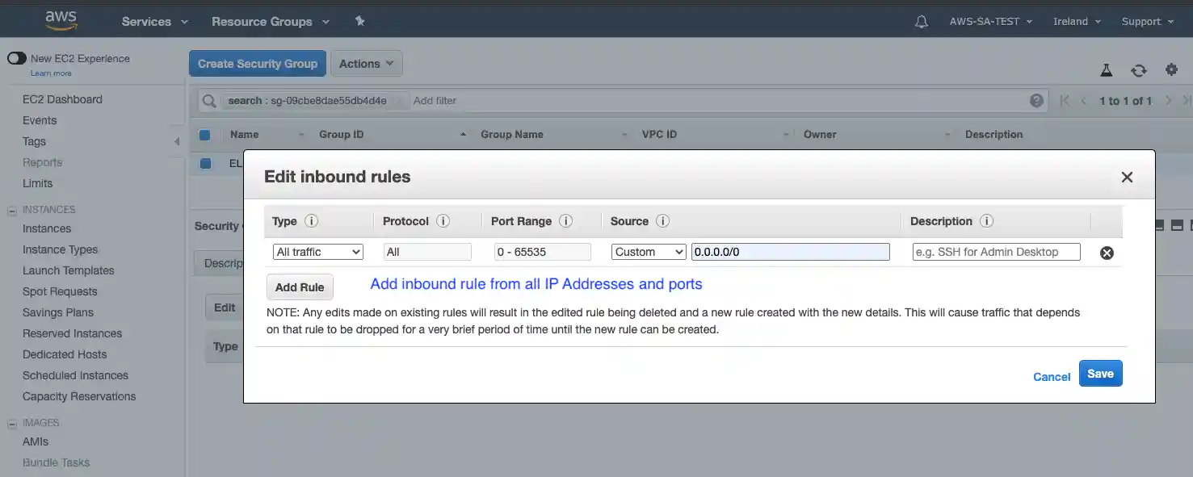Delete the All traffic rule row
The image size is (1193, 477).
click(1107, 253)
